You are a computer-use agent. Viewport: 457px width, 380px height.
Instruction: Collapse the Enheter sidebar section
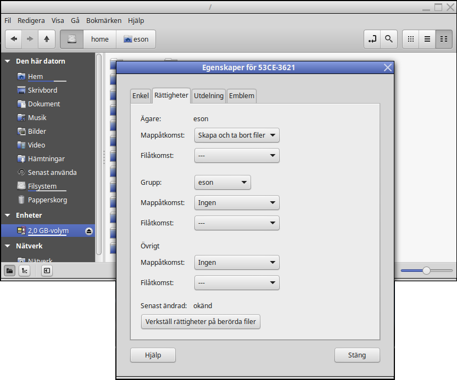click(8, 215)
